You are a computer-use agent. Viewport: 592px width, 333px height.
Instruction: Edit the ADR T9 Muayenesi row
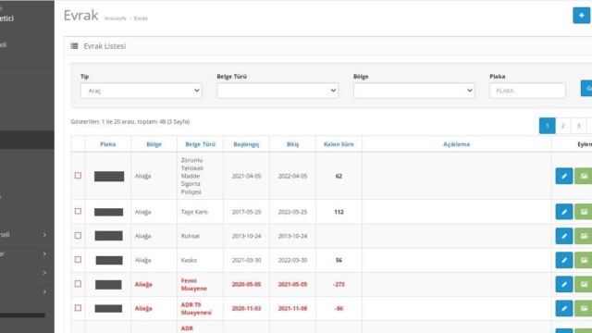(564, 308)
